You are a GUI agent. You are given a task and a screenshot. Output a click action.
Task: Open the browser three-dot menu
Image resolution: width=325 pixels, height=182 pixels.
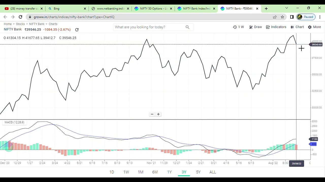320,17
